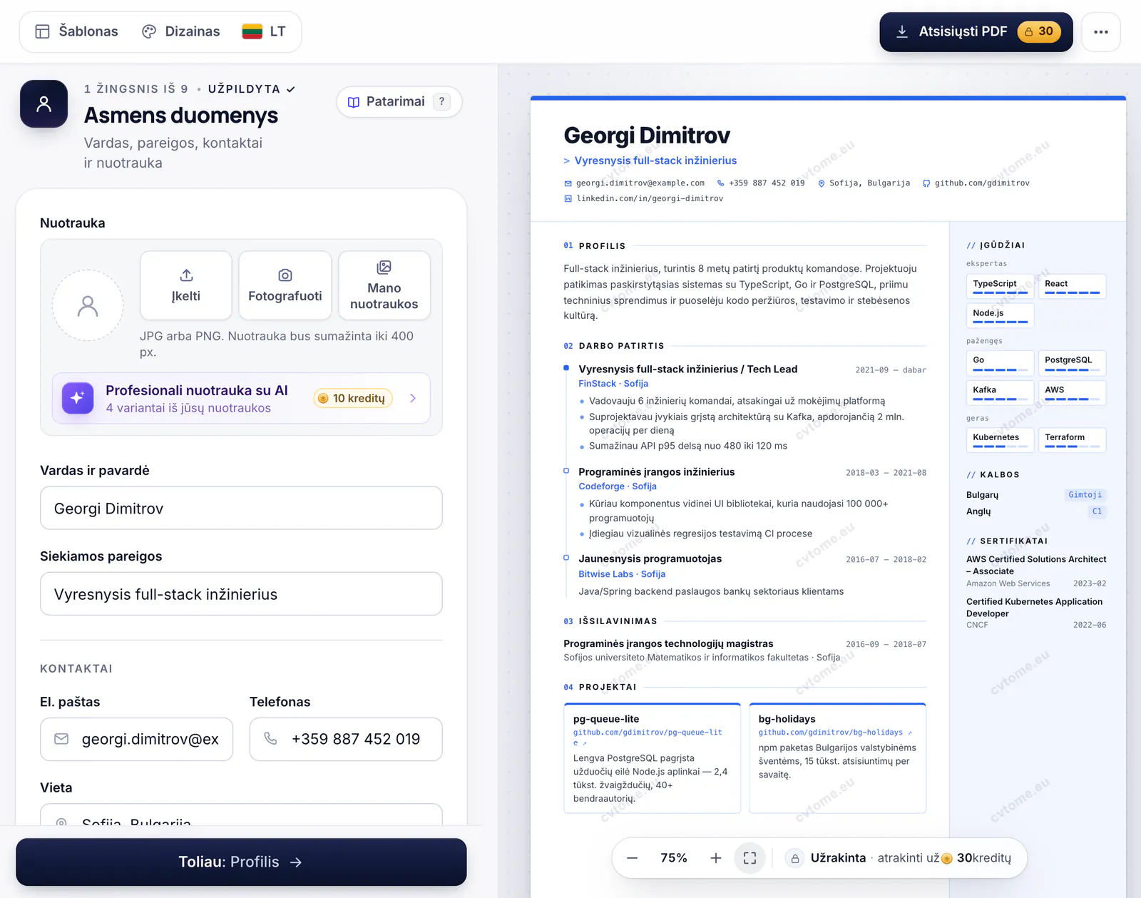The image size is (1141, 898).
Task: Click the profile avatar placeholder circle
Action: pyautogui.click(x=88, y=306)
